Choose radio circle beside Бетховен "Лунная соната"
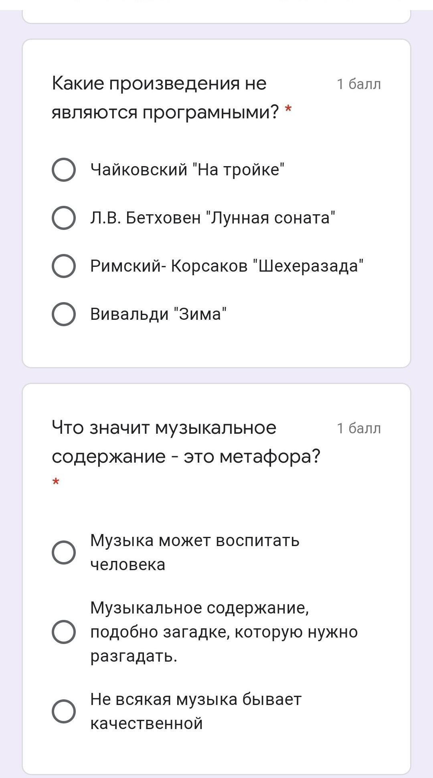The height and width of the screenshot is (778, 433). pyautogui.click(x=64, y=218)
